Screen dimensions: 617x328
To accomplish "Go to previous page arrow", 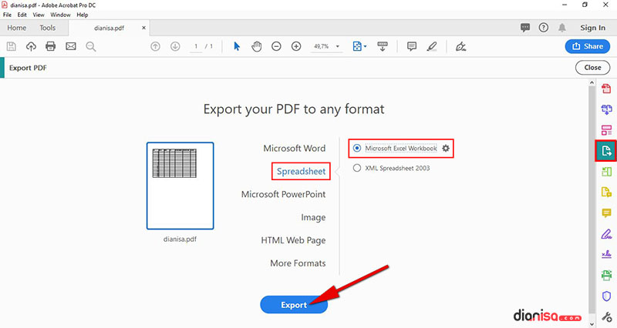I will tap(156, 46).
